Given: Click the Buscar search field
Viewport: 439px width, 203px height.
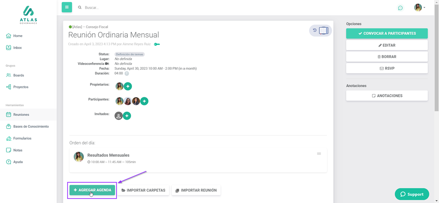Looking at the screenshot, I should (x=135, y=8).
